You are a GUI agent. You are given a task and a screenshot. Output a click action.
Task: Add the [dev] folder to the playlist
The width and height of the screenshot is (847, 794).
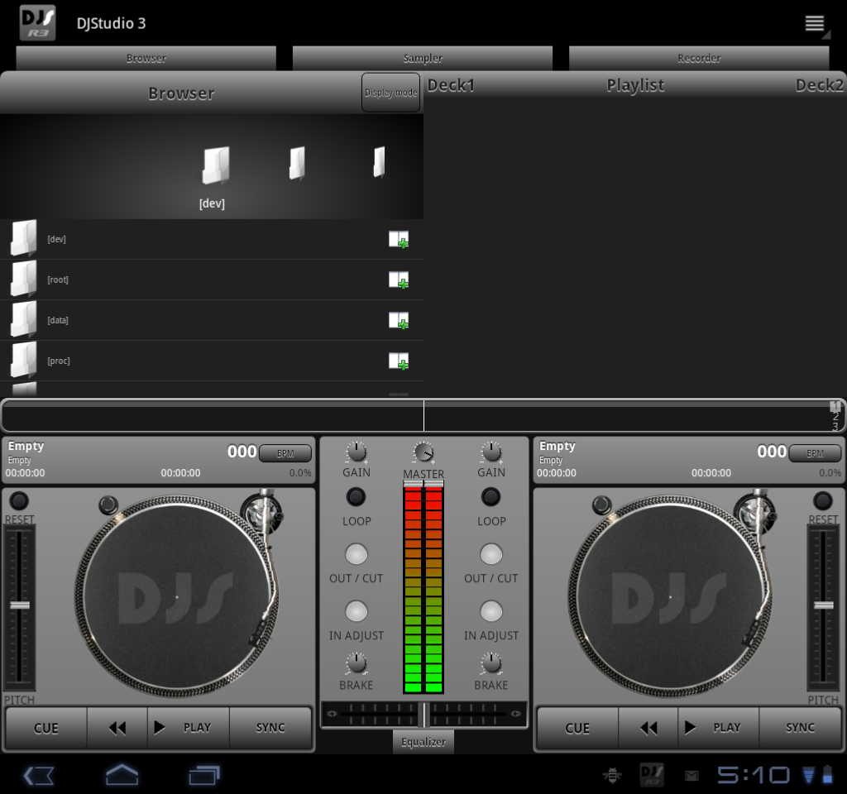tap(399, 240)
